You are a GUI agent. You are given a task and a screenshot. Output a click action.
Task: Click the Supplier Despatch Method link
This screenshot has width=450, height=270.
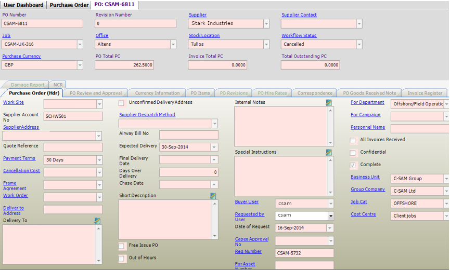147,115
